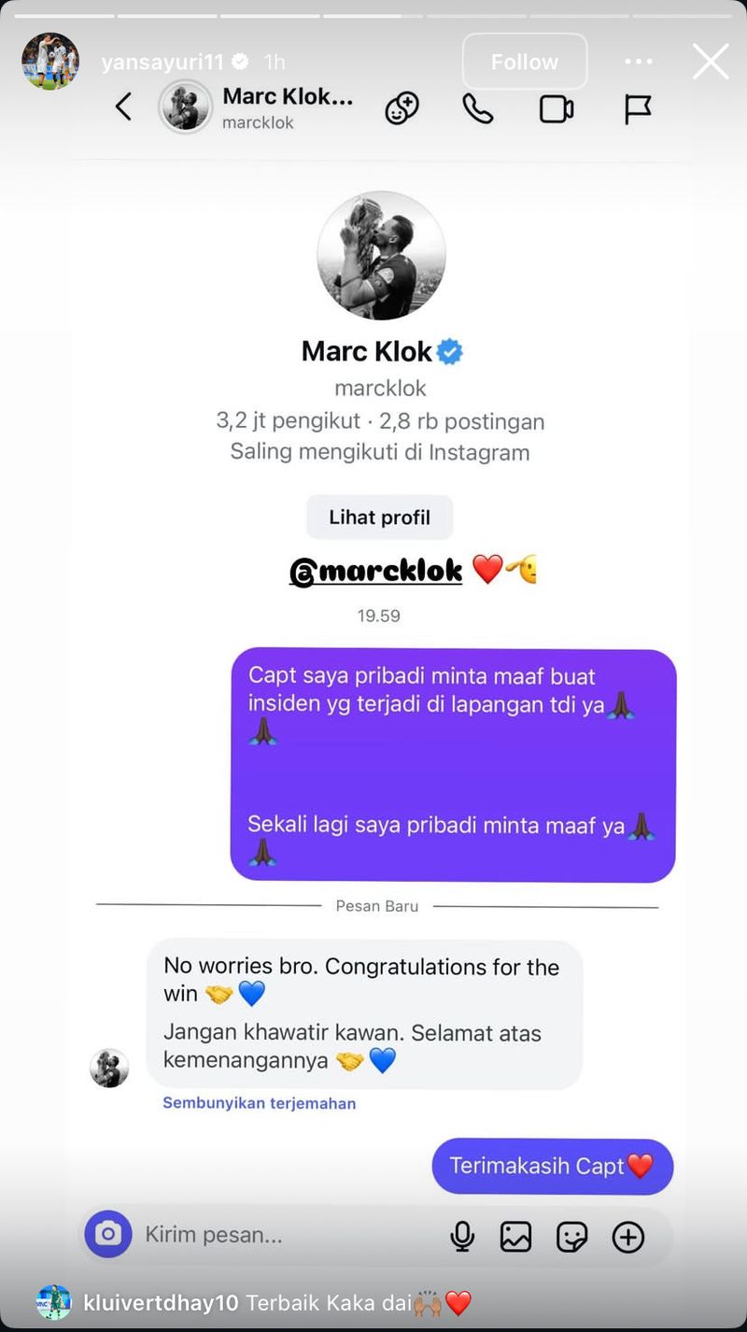Open the sticker picker in the chat
The height and width of the screenshot is (1332, 747).
(571, 1235)
